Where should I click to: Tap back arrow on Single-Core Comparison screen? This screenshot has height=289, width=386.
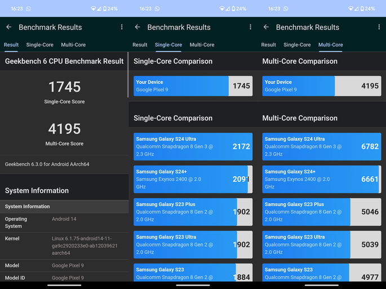[137, 27]
